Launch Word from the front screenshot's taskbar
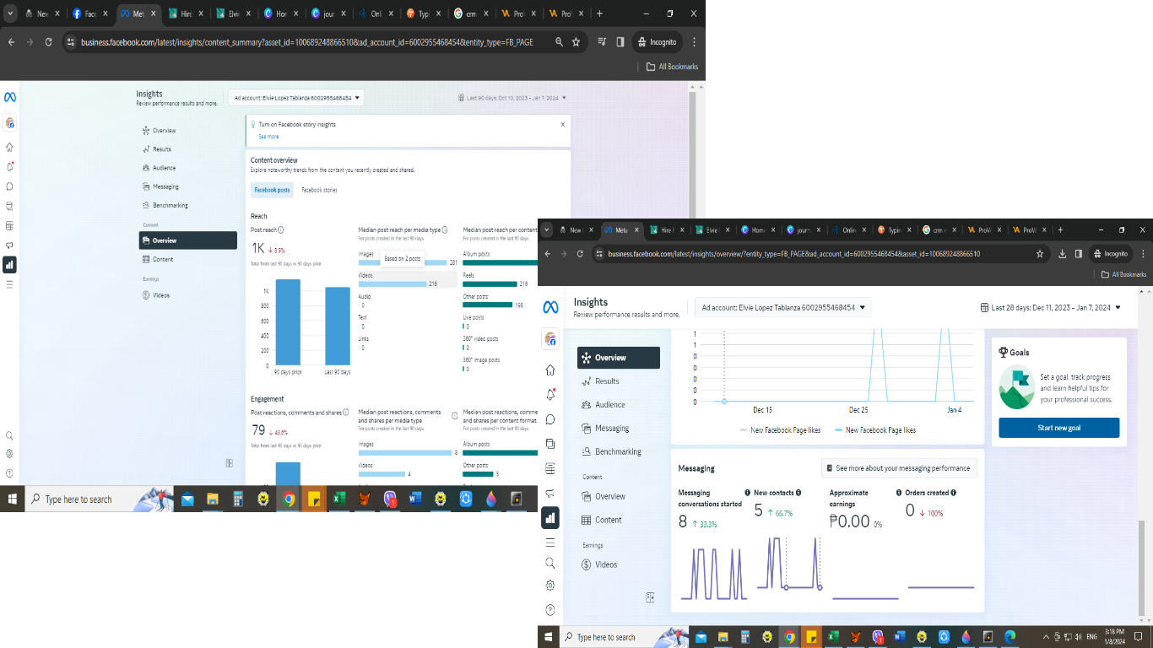The image size is (1153, 648). pos(899,636)
